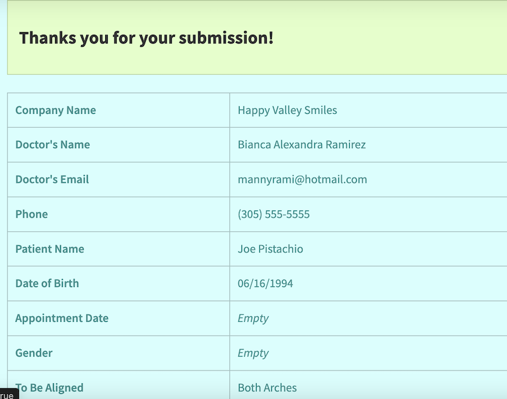The width and height of the screenshot is (507, 399).
Task: Select the Happy Valley Smiles value
Action: click(x=287, y=110)
